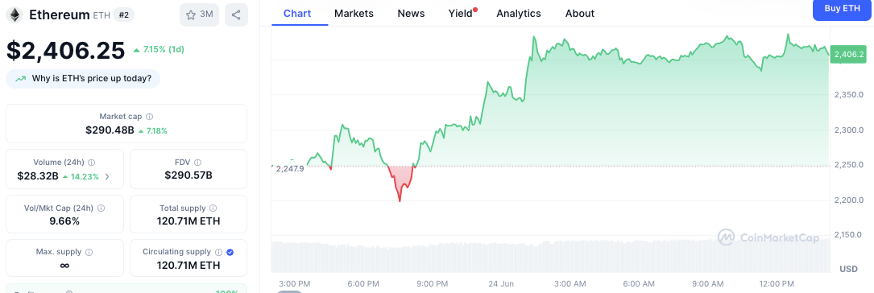Open the News tab
This screenshot has width=874, height=293.
(411, 14)
